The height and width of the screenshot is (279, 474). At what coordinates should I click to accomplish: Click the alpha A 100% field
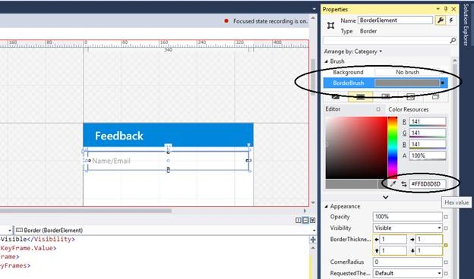click(x=428, y=156)
